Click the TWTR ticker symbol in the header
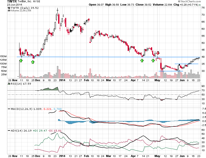 tap(12, 2)
